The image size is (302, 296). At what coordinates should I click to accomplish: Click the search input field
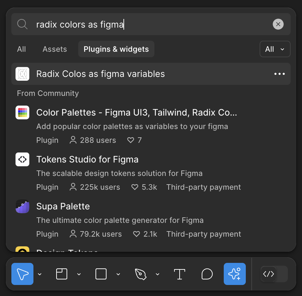tap(138, 24)
